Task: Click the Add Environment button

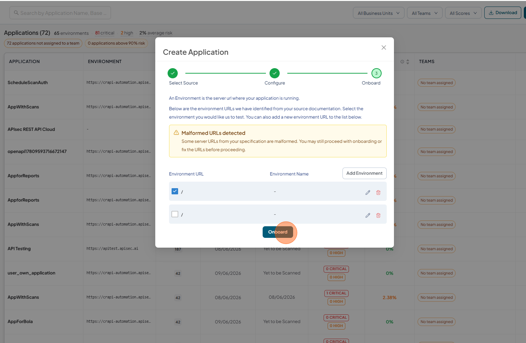Action: tap(365, 173)
